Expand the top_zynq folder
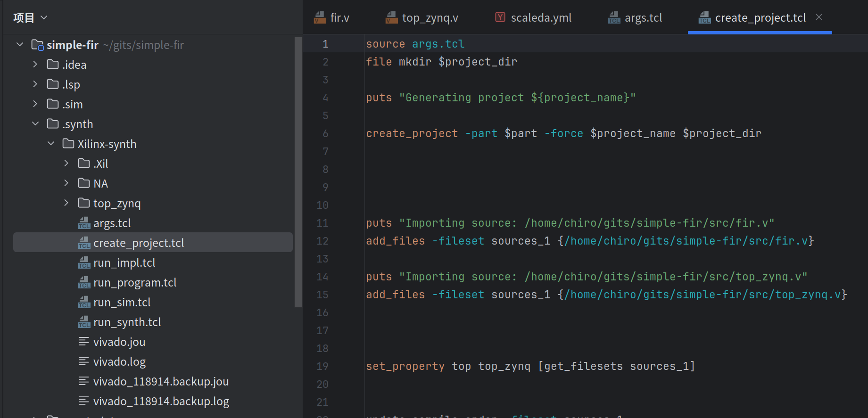 (x=66, y=203)
